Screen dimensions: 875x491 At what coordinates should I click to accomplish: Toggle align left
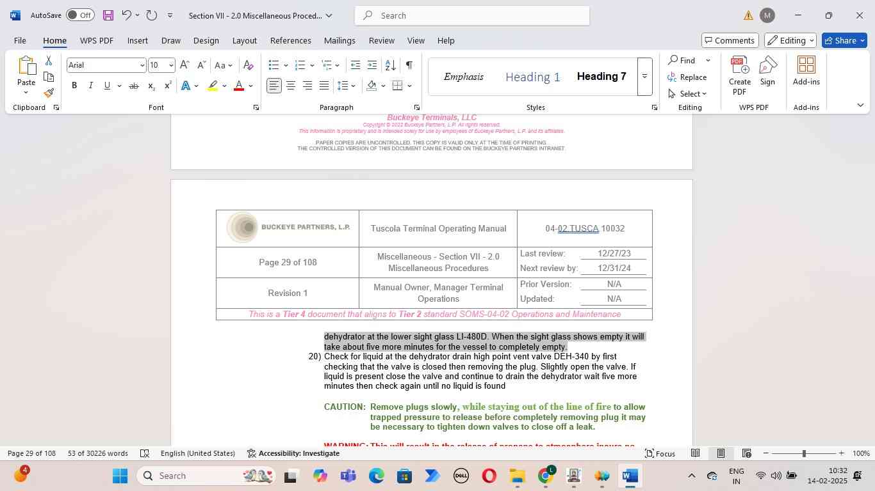pyautogui.click(x=274, y=86)
